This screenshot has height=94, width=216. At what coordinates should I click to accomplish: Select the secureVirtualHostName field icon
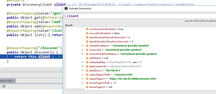point(87,54)
